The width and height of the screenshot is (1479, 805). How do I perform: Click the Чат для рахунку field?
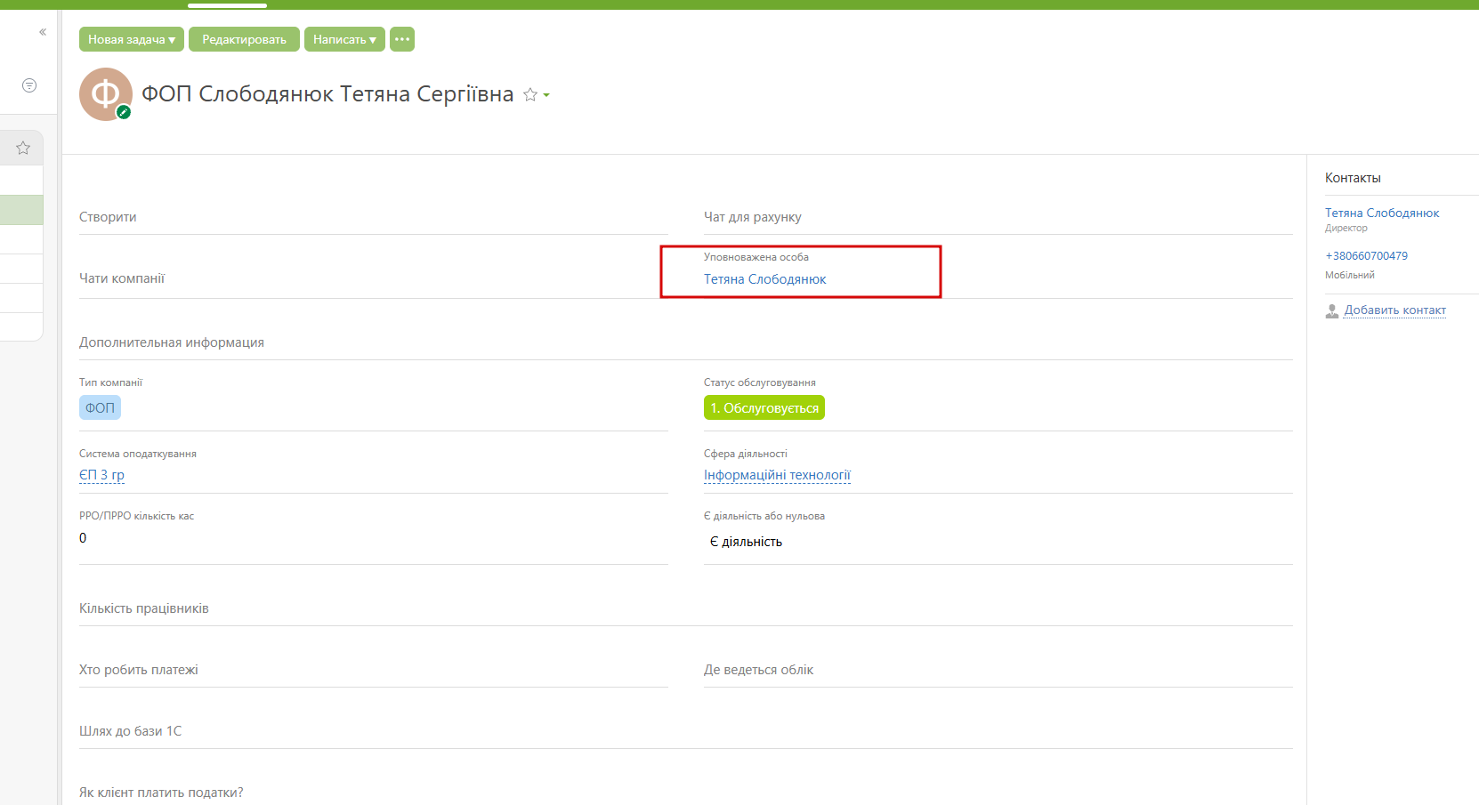[x=998, y=217]
